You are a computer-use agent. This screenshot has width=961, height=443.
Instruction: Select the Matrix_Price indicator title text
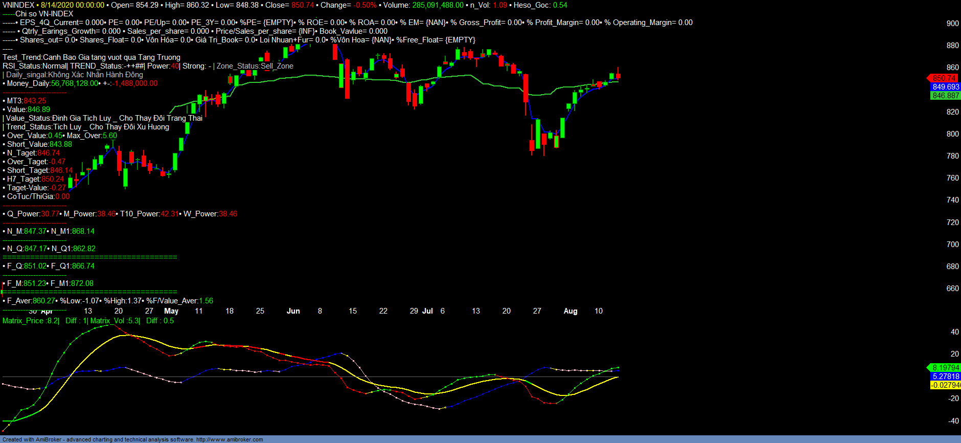point(31,321)
